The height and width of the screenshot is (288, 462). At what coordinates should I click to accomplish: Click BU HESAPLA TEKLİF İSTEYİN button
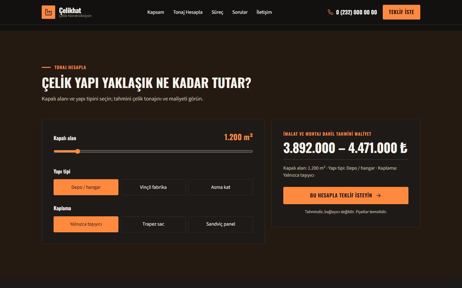click(x=346, y=196)
